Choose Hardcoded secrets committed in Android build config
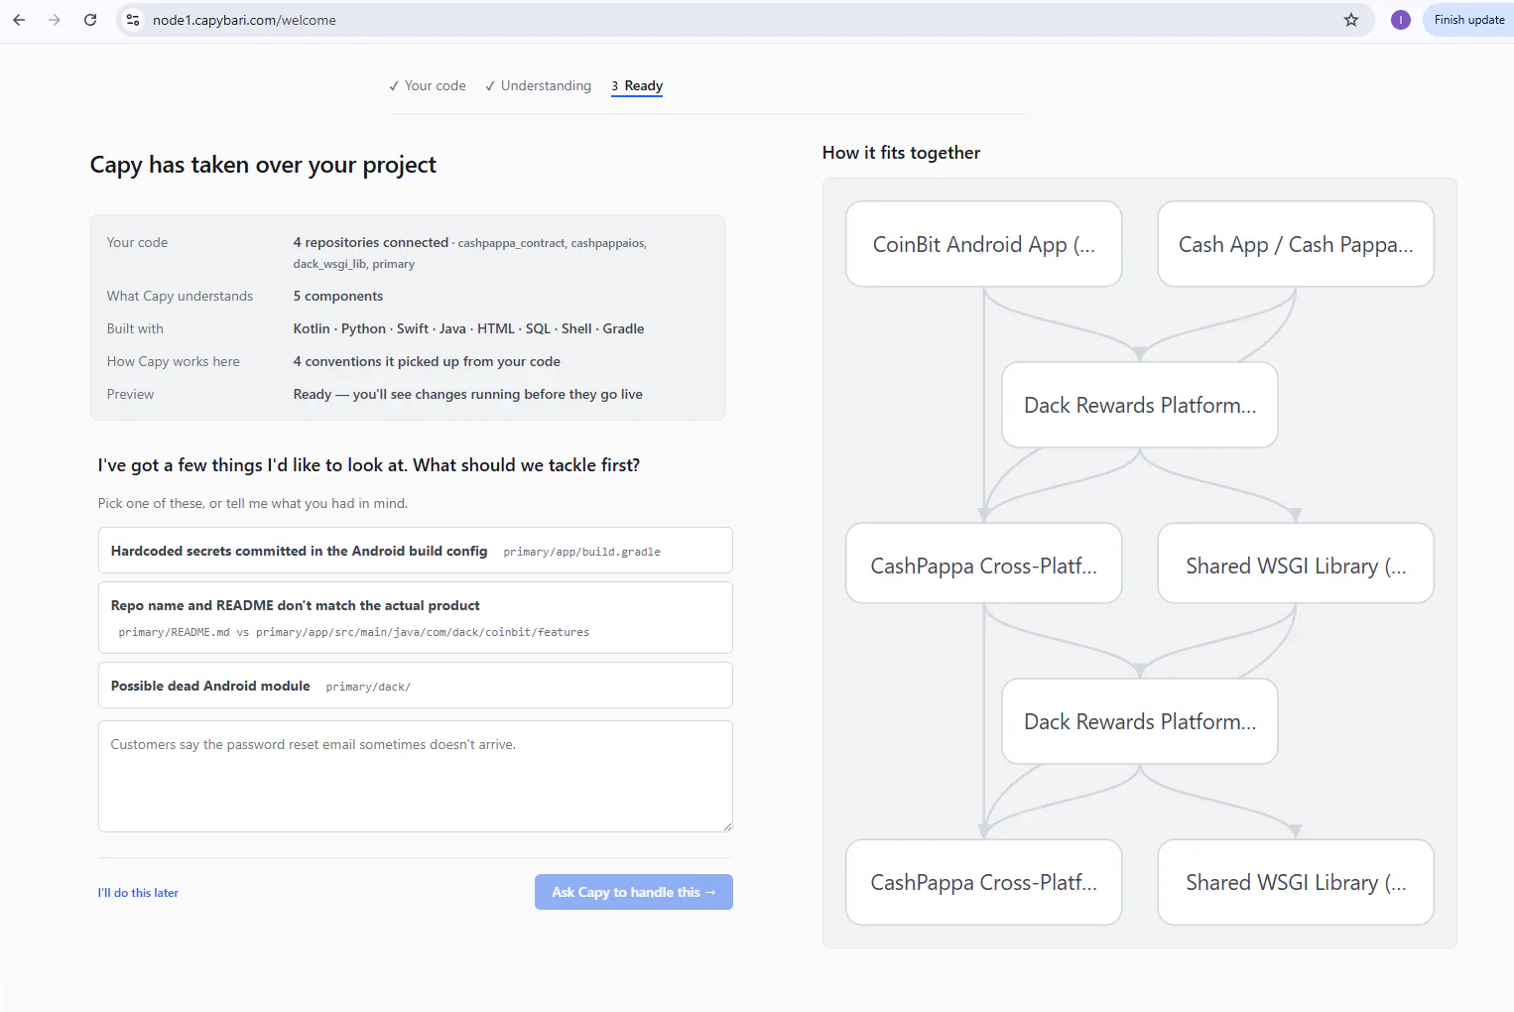1514x1012 pixels. [415, 551]
